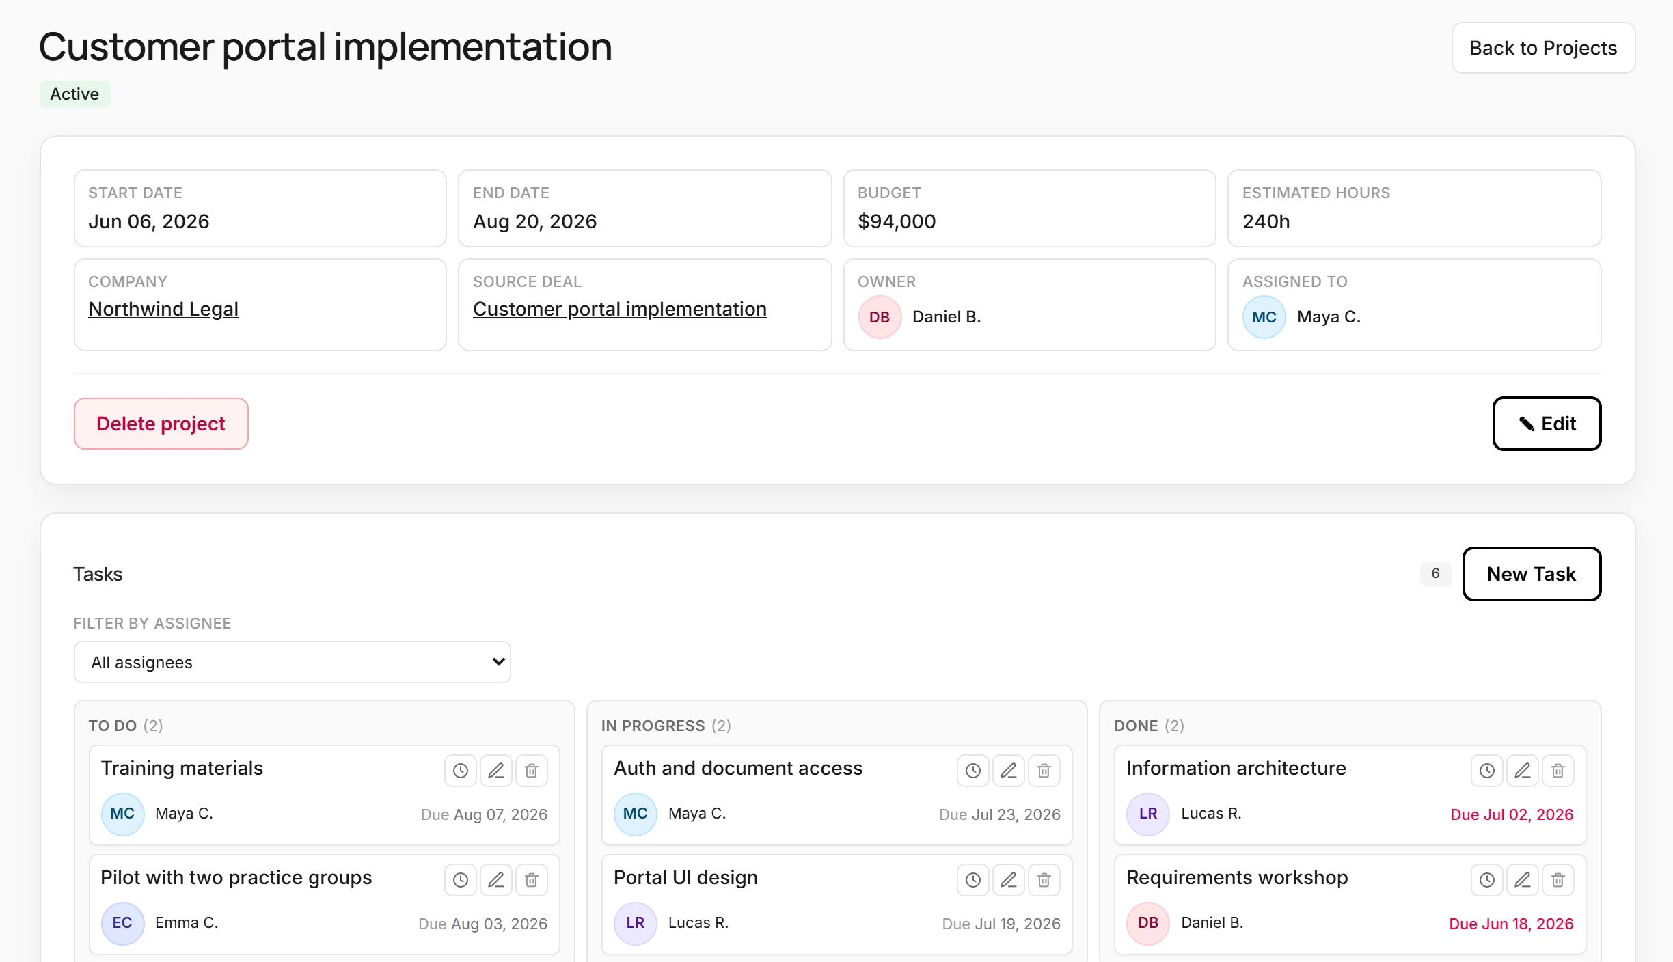Open Pilot with two practice groups title
Screen dimensions: 1673x962
[x=236, y=877]
